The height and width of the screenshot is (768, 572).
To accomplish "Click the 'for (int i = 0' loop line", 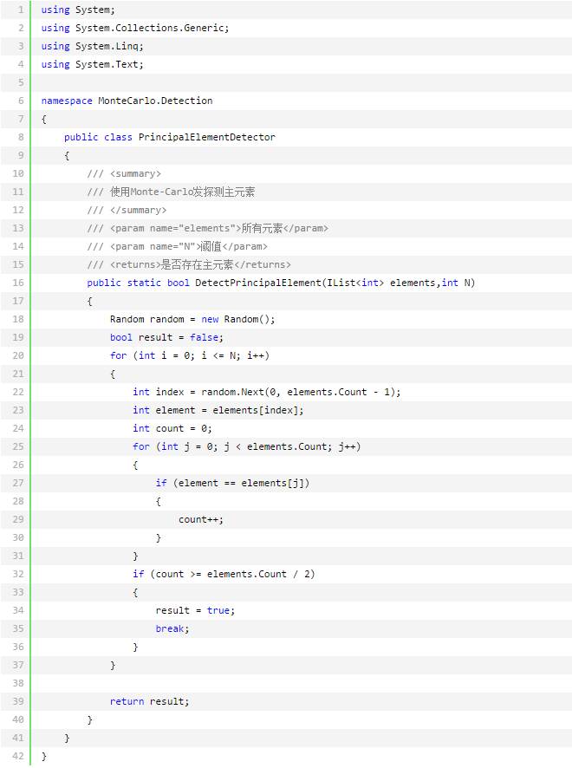I will click(x=190, y=355).
